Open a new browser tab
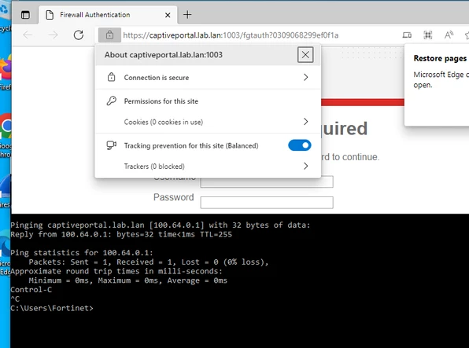The width and height of the screenshot is (469, 348). [x=187, y=15]
